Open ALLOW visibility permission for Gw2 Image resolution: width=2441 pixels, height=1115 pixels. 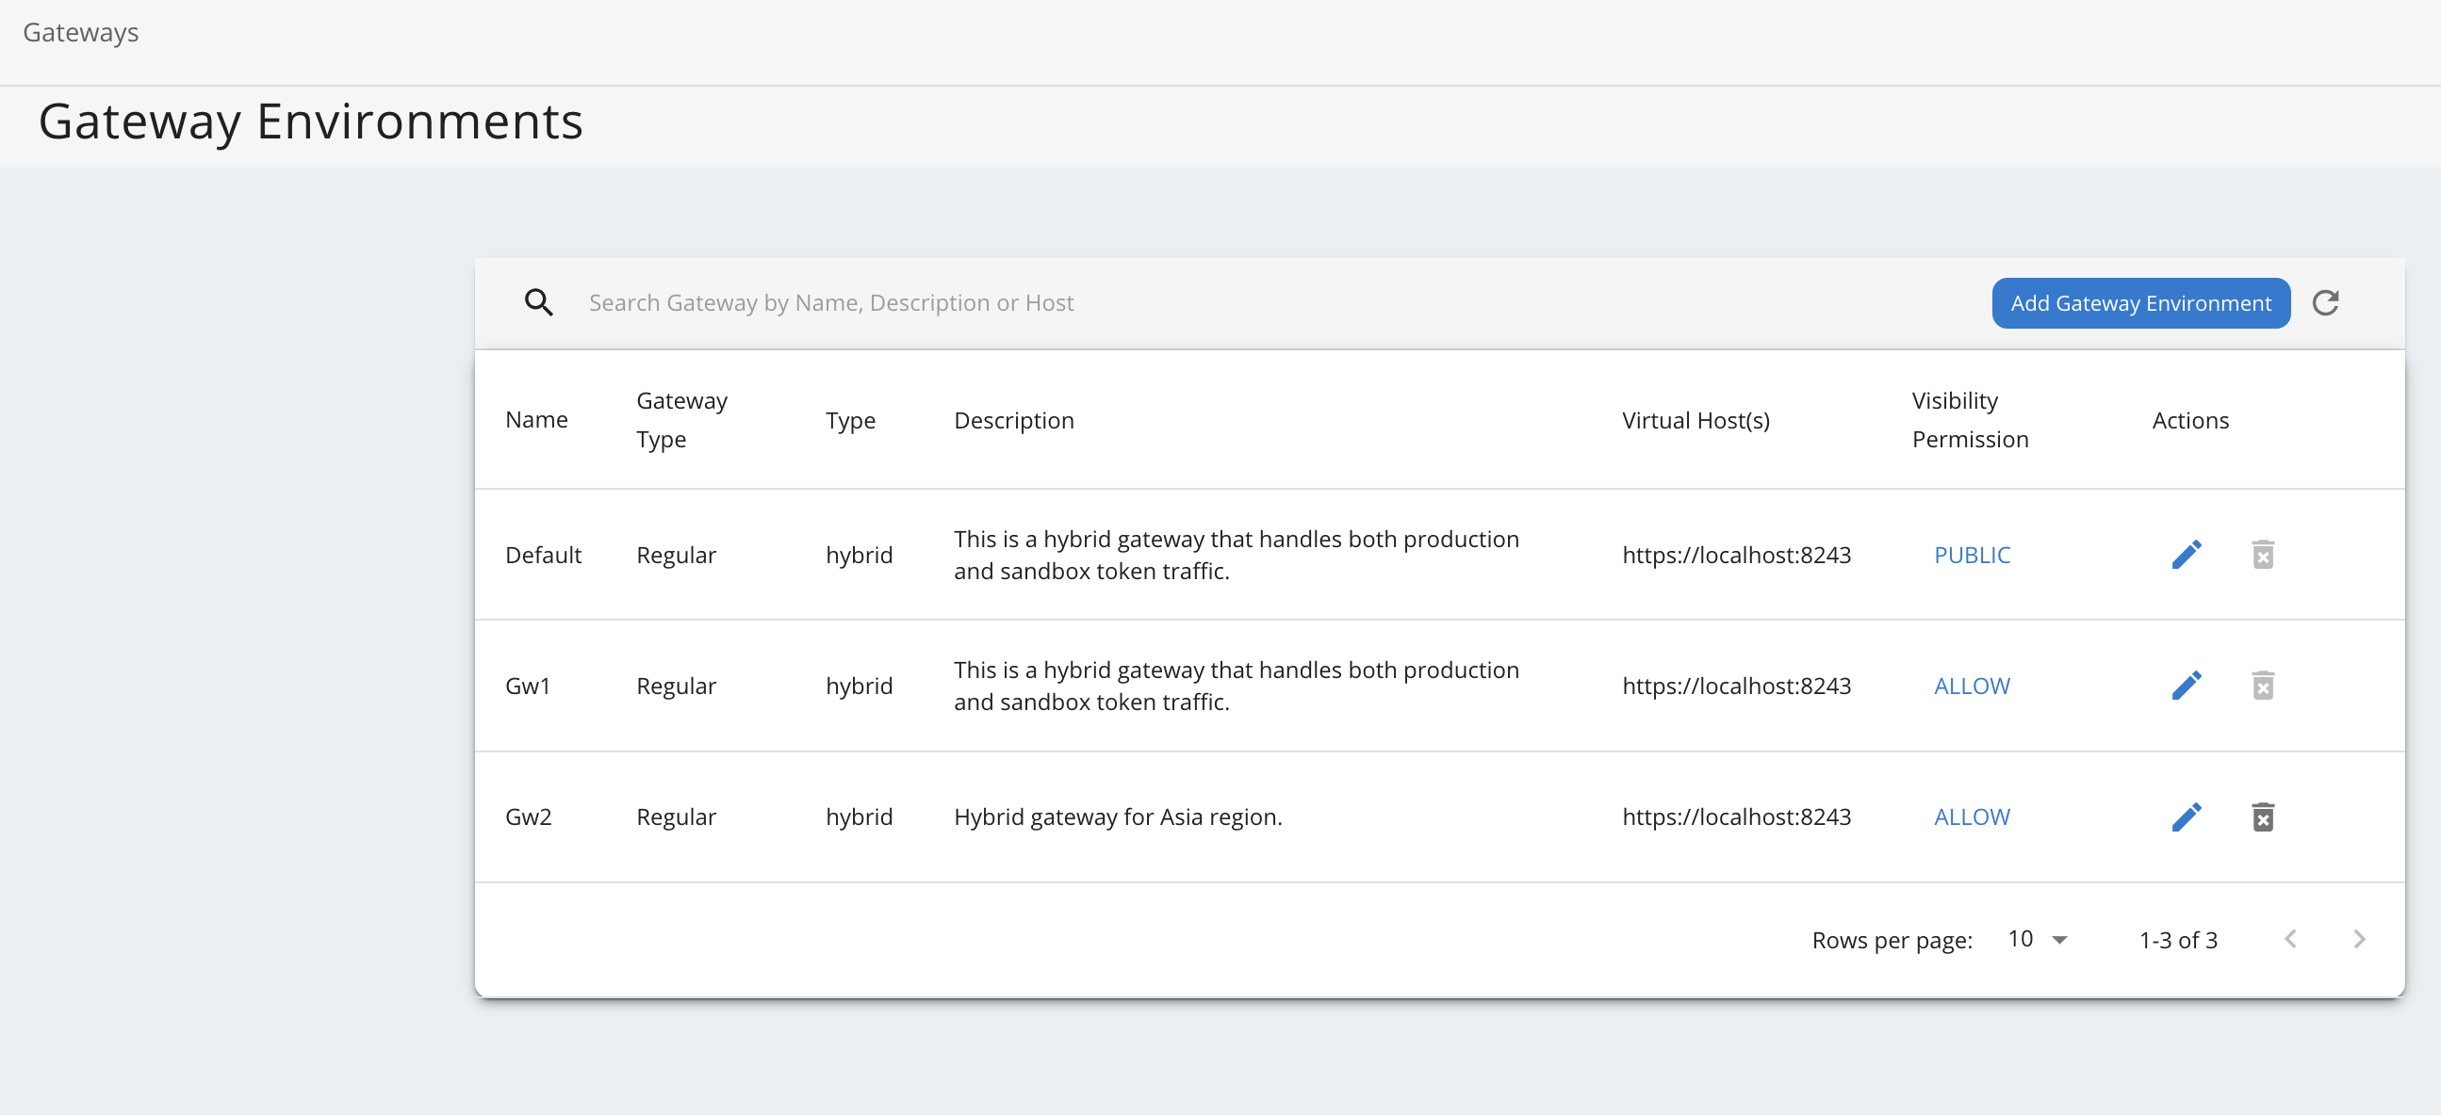point(1971,816)
